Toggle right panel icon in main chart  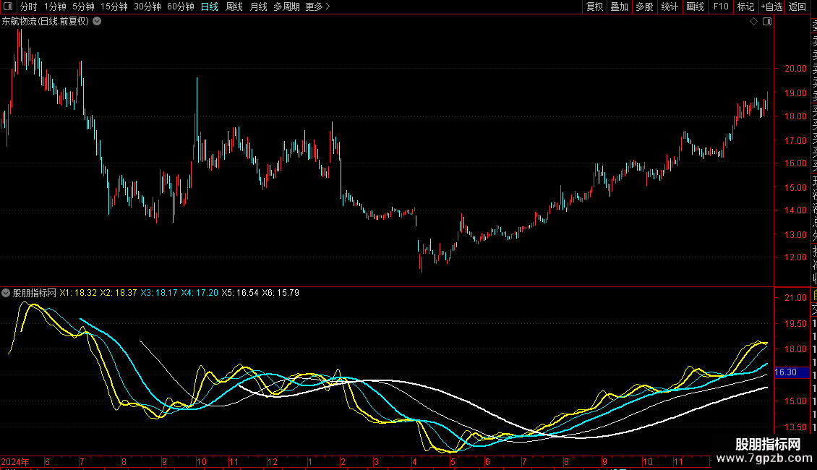pyautogui.click(x=767, y=22)
